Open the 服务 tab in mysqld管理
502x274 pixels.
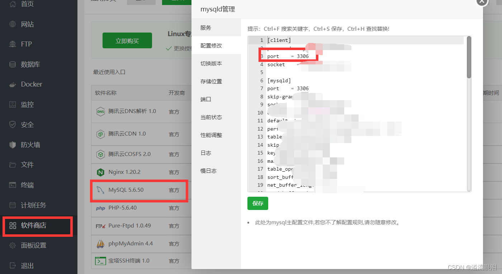(x=216, y=28)
